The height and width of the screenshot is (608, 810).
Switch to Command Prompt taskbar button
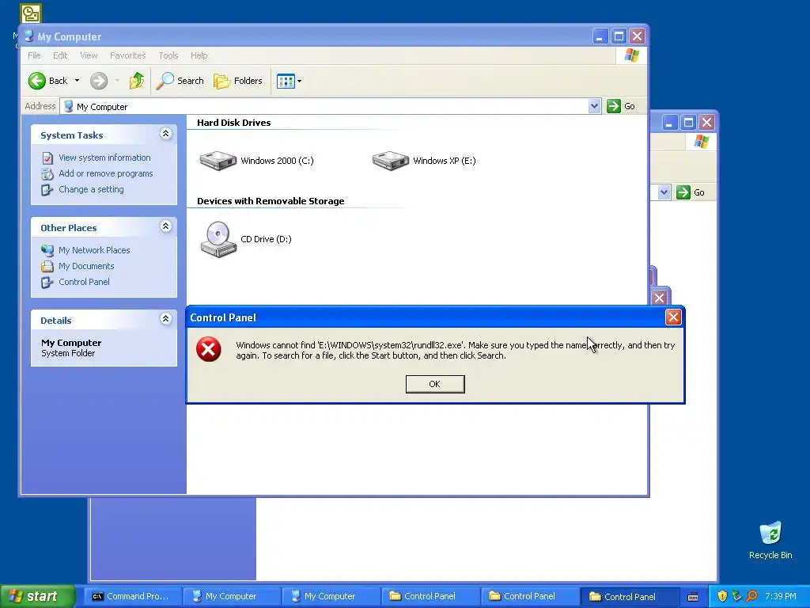[132, 596]
